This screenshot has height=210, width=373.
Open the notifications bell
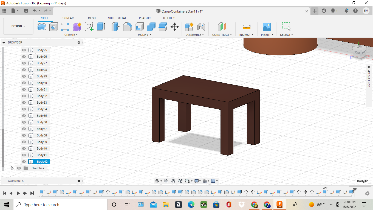346,11
